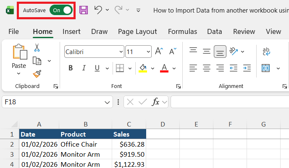
Task: Apply the red Font Color
Action: coord(164,68)
